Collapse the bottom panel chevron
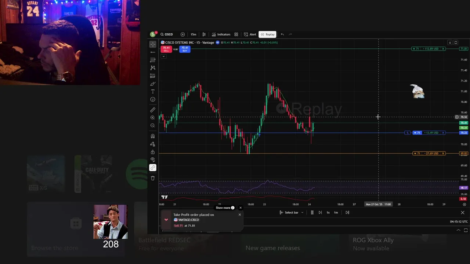470x264 pixels. [458, 230]
